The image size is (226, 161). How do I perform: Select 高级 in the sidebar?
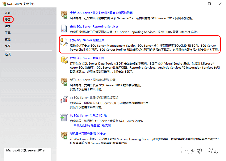point(8,46)
